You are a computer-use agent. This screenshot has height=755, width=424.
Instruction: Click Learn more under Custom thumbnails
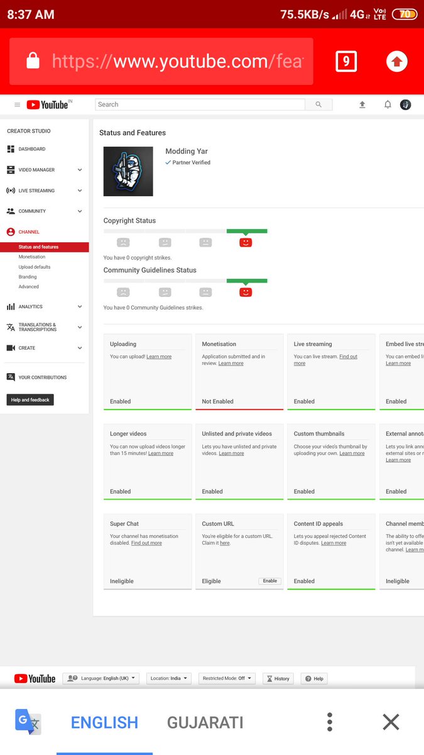(352, 454)
